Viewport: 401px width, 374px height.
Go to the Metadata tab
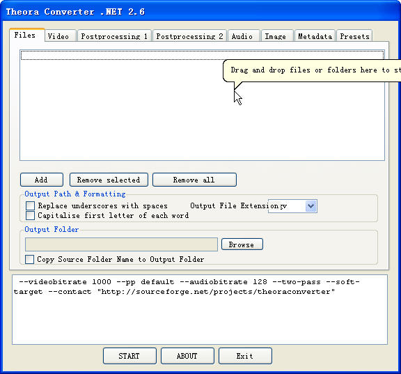coord(315,36)
